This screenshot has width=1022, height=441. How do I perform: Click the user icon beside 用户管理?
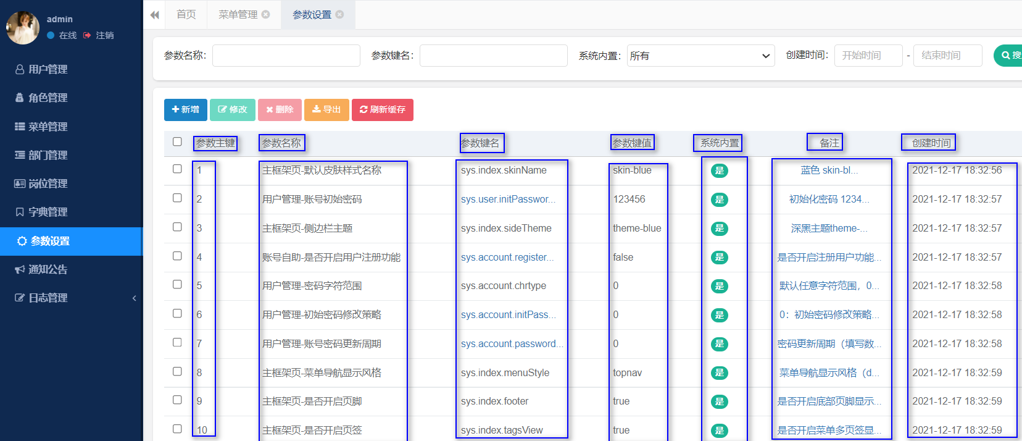(20, 69)
